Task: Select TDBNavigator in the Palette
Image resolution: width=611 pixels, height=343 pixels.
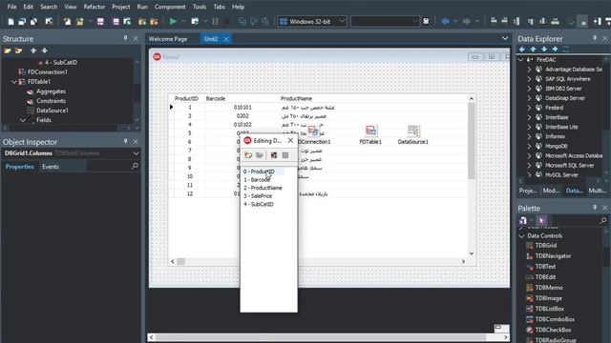Action: pos(553,256)
